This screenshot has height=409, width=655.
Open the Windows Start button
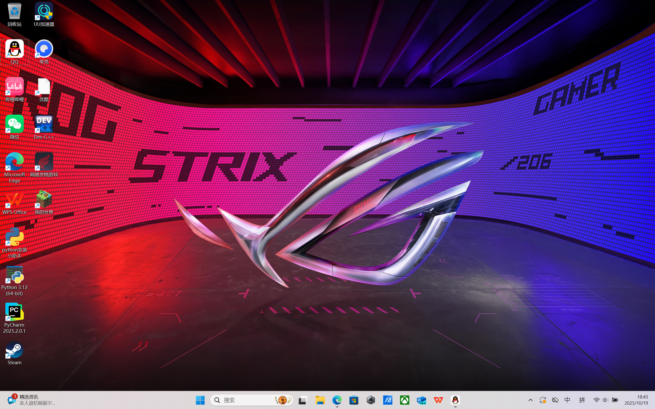tap(200, 400)
